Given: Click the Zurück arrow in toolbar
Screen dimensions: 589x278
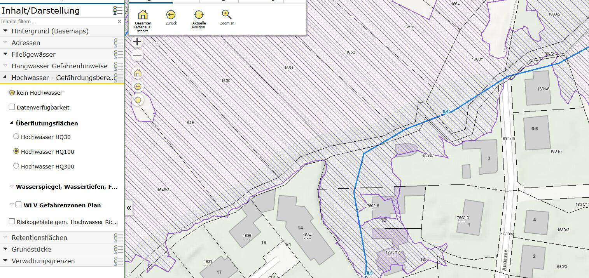Looking at the screenshot, I should coord(171,15).
